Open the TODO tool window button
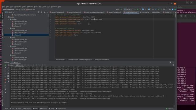This screenshot has width=196, height=110. pyautogui.click(x=19, y=109)
